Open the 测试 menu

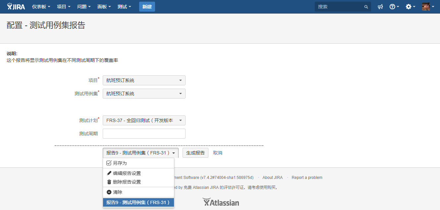(124, 7)
